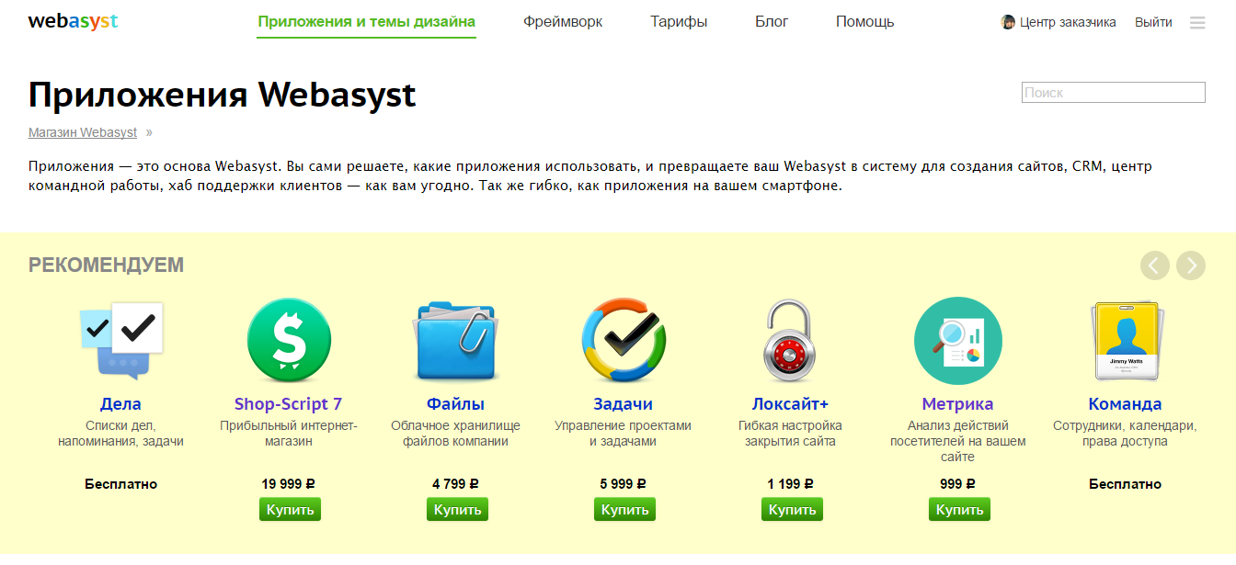
Task: Open the Локсайт+ padlock icon
Action: (x=790, y=340)
